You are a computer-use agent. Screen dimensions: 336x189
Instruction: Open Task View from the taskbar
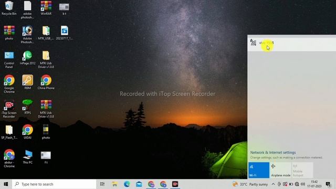102,184
